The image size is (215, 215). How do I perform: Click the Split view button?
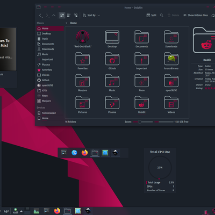(152, 16)
